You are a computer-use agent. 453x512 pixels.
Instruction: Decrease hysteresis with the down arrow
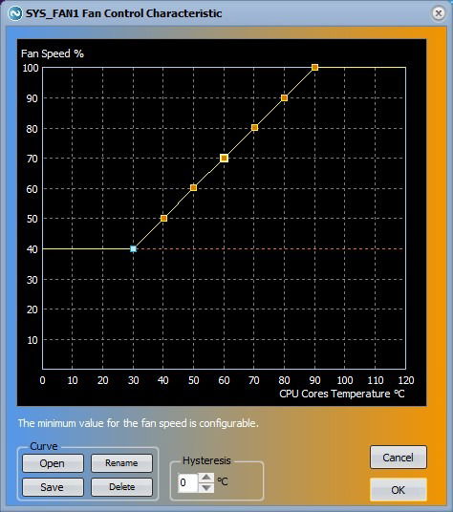[x=206, y=487]
